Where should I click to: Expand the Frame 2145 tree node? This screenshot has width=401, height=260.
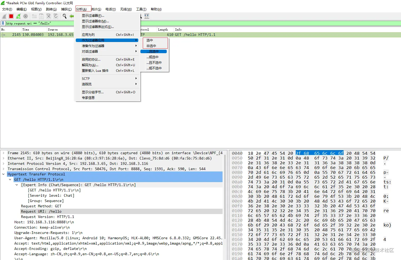3,153
